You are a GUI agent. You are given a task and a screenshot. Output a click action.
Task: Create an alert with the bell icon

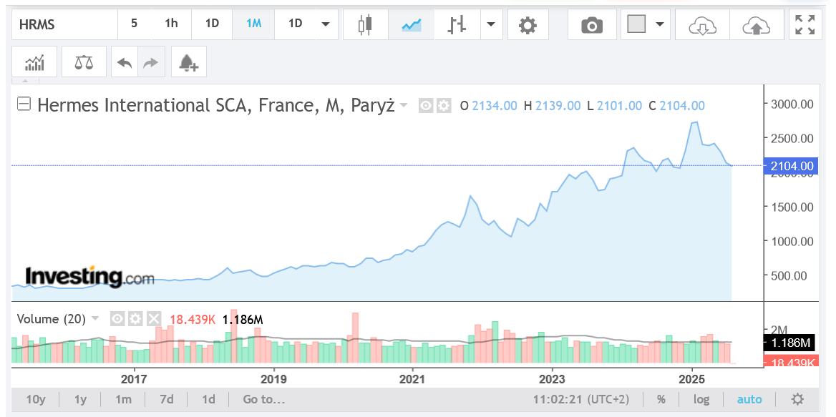(x=188, y=62)
